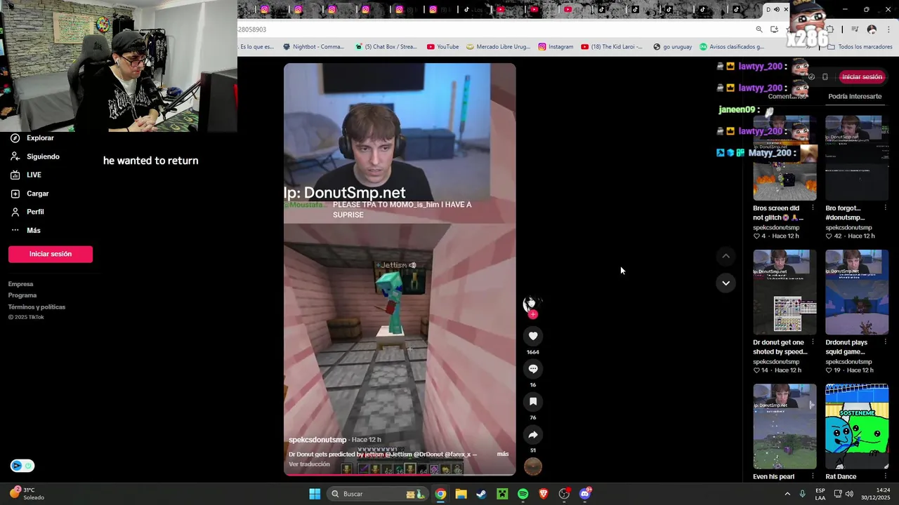Go to next video with down arrow

(x=726, y=283)
